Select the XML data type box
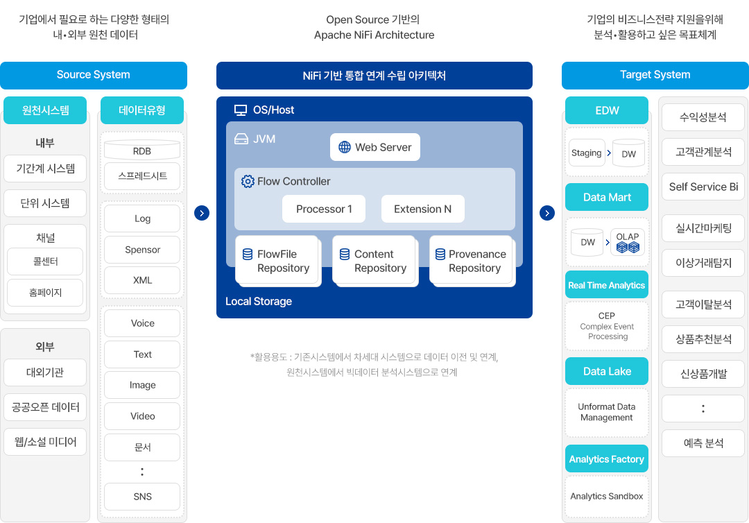Screen dimensions: 749x523 pyautogui.click(x=142, y=280)
